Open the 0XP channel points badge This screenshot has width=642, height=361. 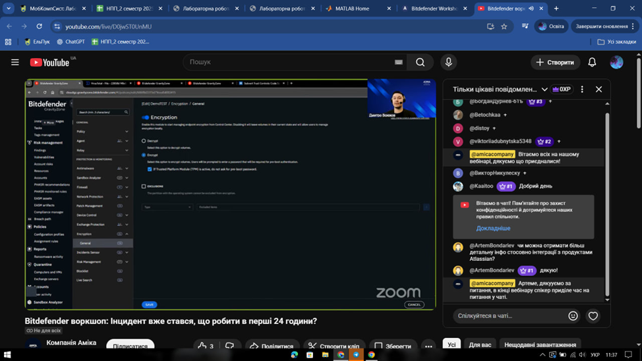tap(562, 89)
